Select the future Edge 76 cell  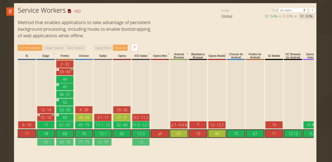click(x=46, y=142)
